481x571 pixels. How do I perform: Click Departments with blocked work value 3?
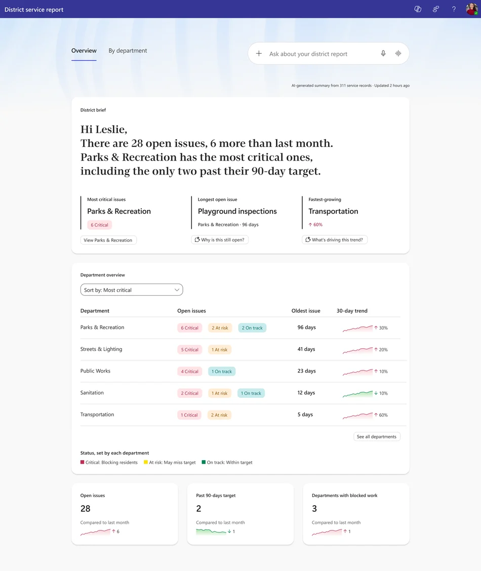click(314, 508)
